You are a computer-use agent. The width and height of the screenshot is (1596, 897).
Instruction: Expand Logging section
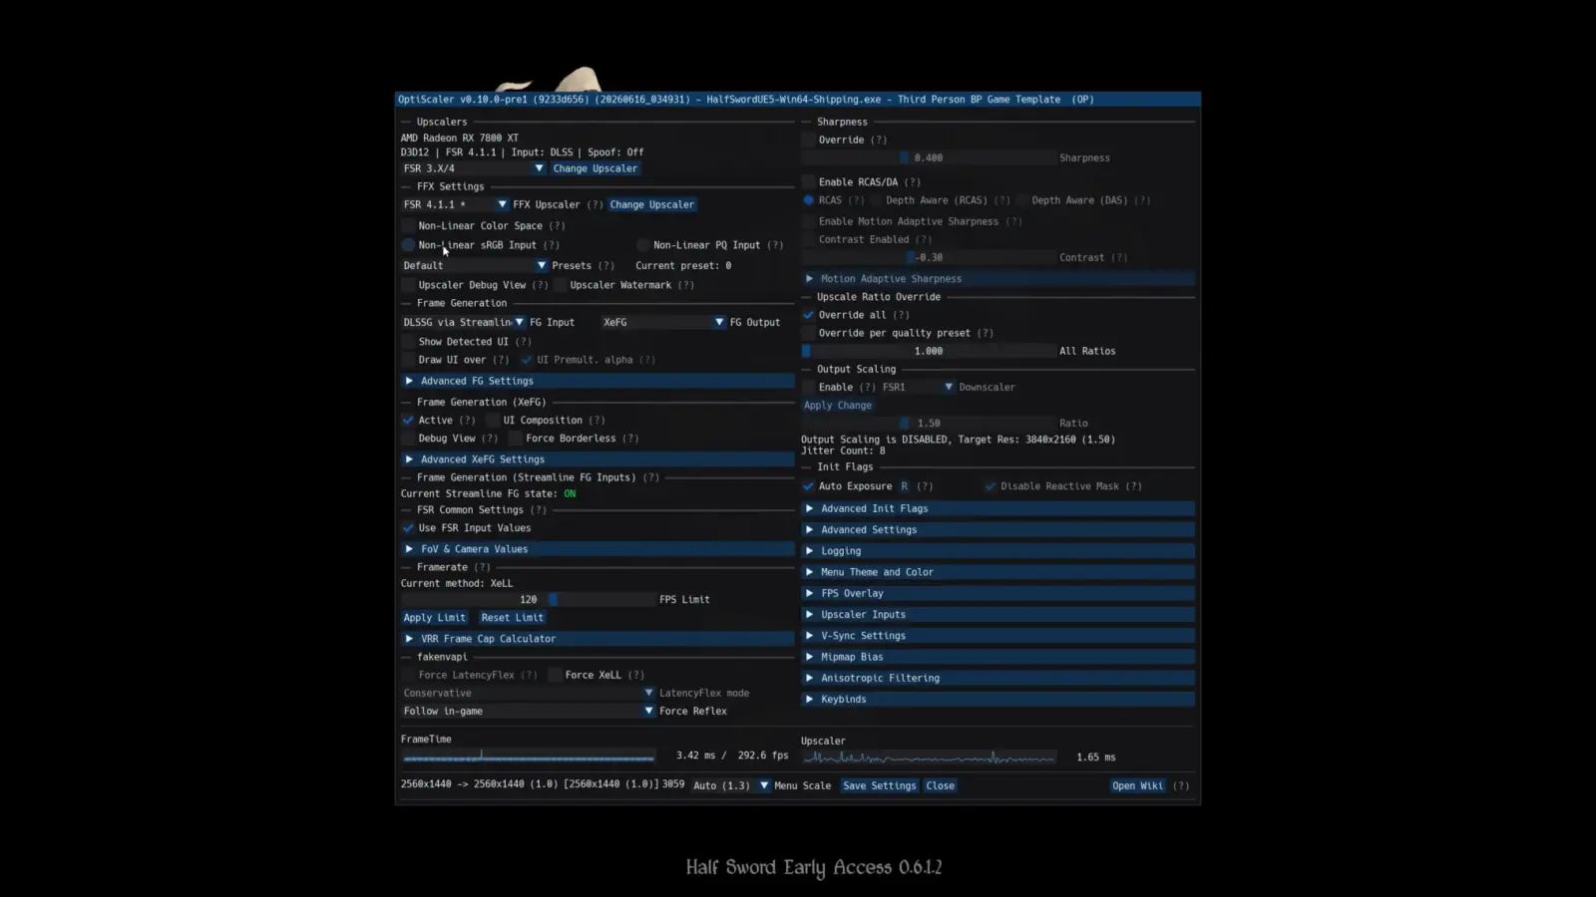tap(997, 551)
